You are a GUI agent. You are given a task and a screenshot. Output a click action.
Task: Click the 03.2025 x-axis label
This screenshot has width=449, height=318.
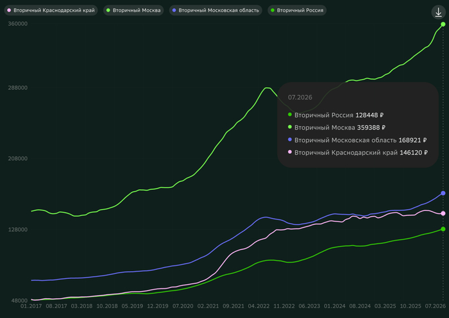click(x=385, y=306)
